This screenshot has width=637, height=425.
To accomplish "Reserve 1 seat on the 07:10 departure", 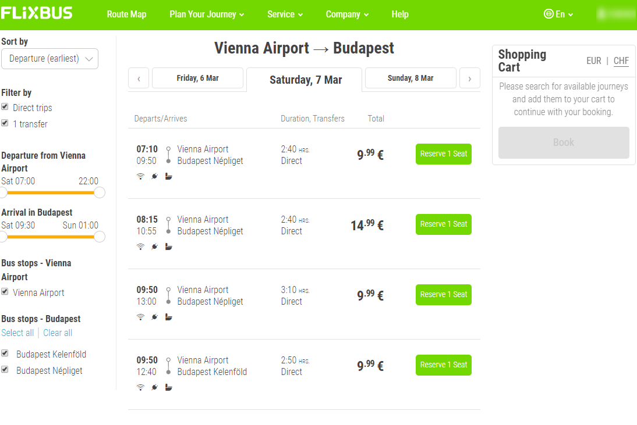I will [443, 153].
